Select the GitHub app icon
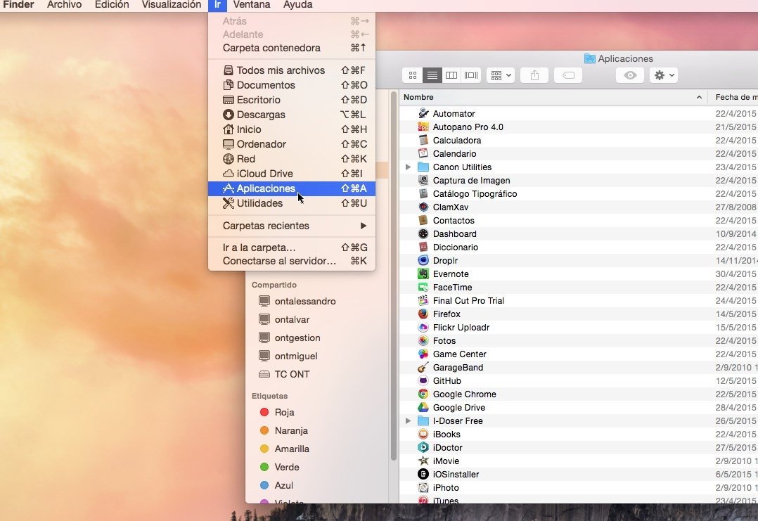Viewport: 758px width, 521px height. [x=423, y=380]
